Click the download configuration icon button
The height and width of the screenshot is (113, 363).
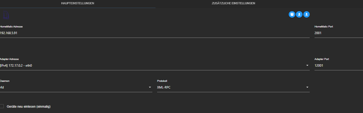(307, 14)
